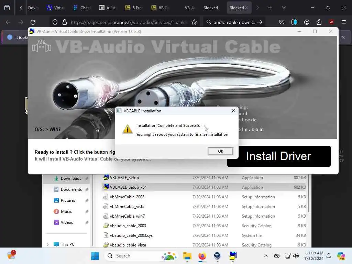The image size is (352, 264).
Task: Open VirtualBox cube taskbar icon
Action: click(x=217, y=256)
